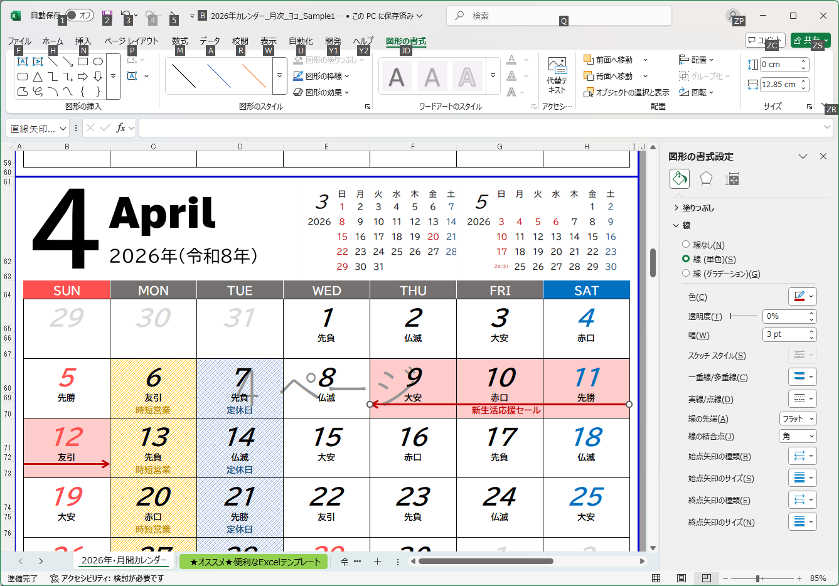Click the insert function fx icon

point(121,128)
